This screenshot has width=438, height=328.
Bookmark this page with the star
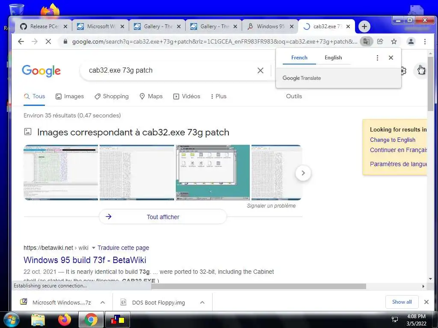tap(394, 41)
